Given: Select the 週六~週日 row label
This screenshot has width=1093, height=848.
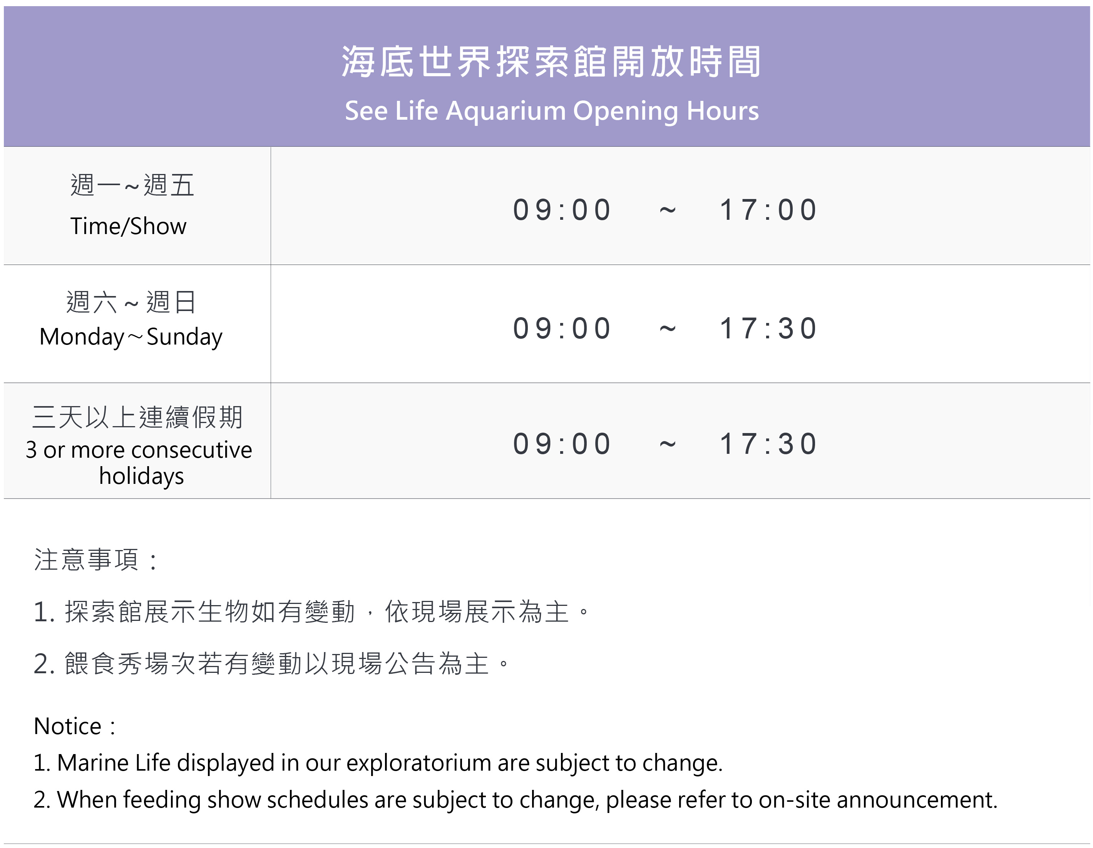Looking at the screenshot, I should 131,302.
